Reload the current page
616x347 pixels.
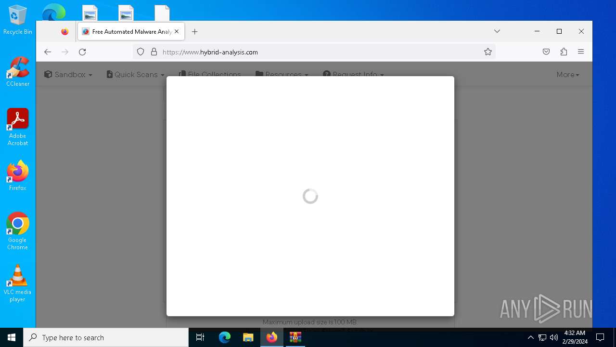tap(82, 52)
